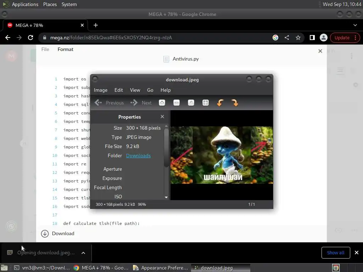The height and width of the screenshot is (272, 363).
Task: Go to Next image in viewer
Action: (141, 103)
